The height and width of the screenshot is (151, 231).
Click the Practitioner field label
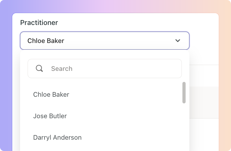coord(39,23)
